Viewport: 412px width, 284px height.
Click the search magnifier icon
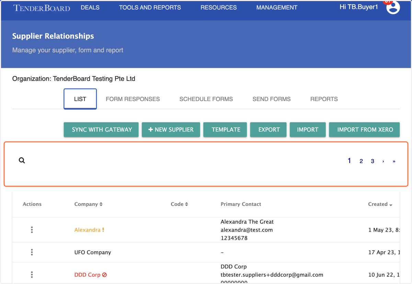[x=22, y=160]
